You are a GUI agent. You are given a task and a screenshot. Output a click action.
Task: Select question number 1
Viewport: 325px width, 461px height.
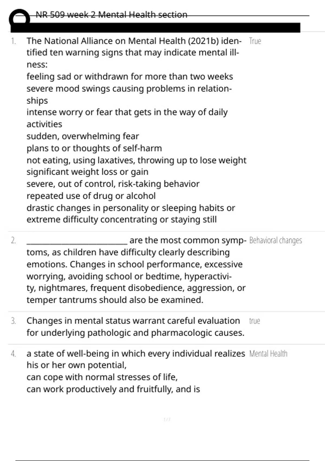13,41
